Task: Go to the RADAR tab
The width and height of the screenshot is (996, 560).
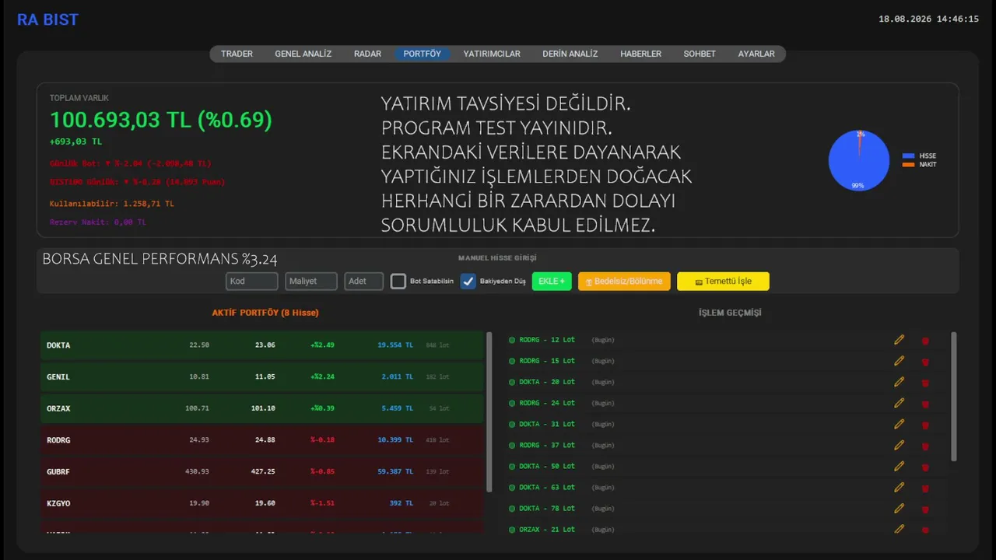Action: (x=367, y=54)
